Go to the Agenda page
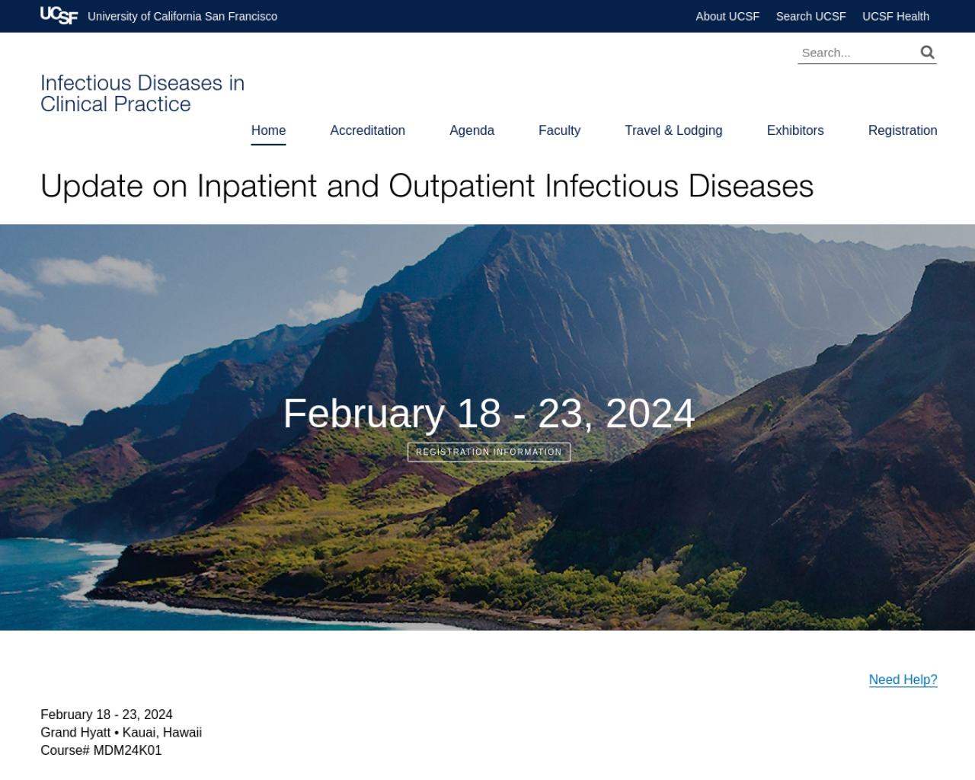 [472, 130]
